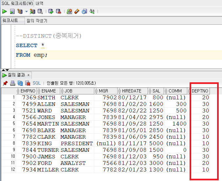Pin the query result with pin icon

(5, 83)
